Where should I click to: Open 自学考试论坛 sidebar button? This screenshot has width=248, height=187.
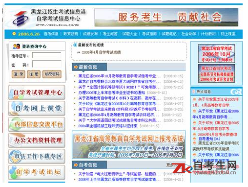click(37, 172)
